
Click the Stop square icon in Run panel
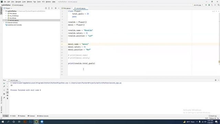click(4, 90)
